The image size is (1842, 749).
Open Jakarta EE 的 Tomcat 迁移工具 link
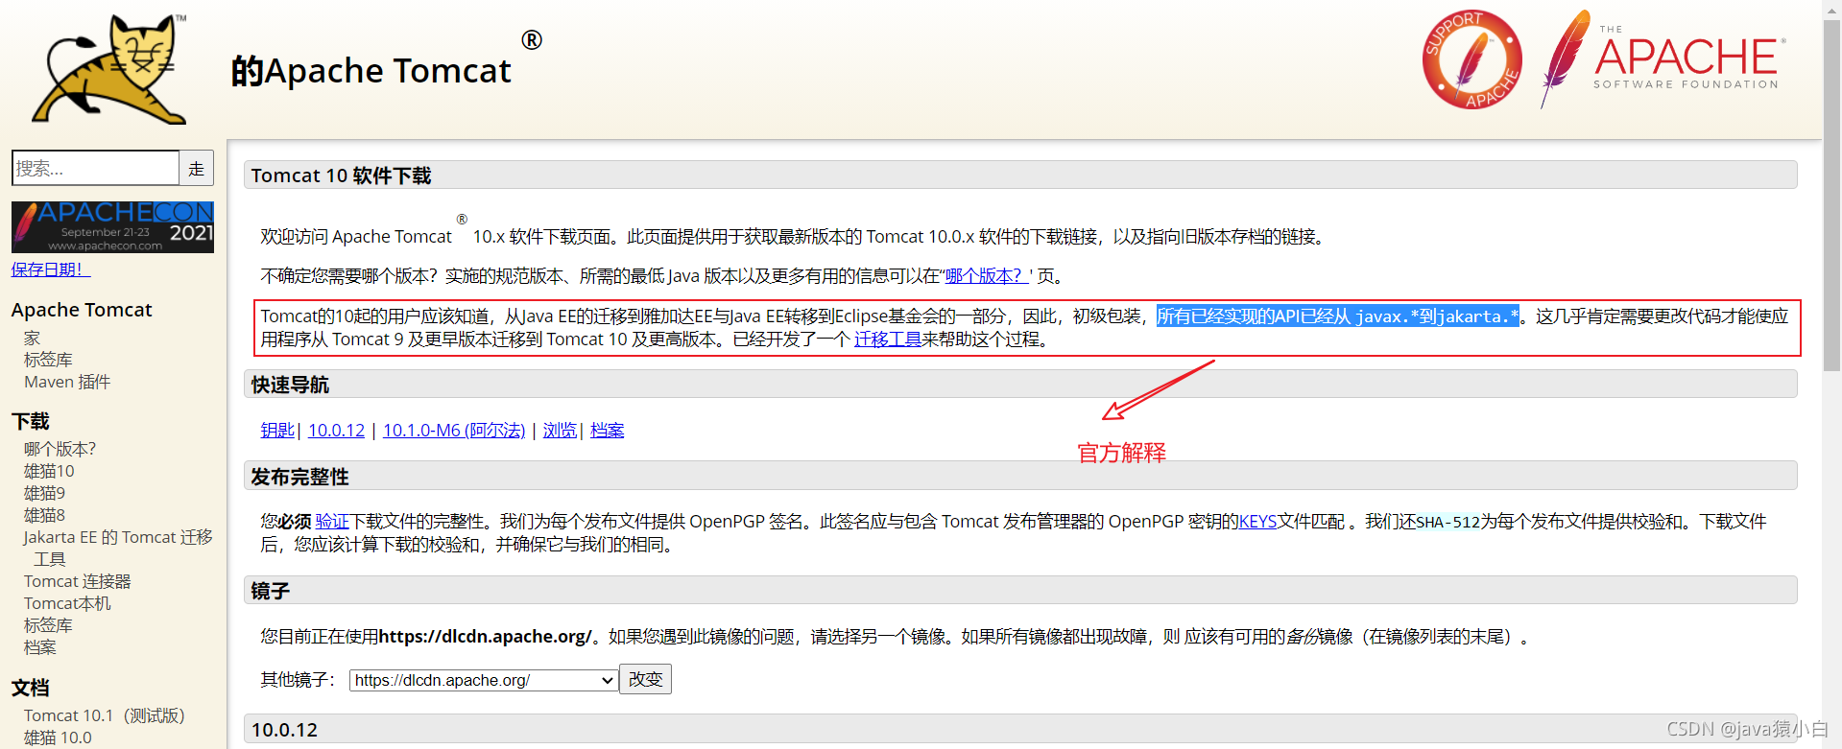click(x=118, y=548)
